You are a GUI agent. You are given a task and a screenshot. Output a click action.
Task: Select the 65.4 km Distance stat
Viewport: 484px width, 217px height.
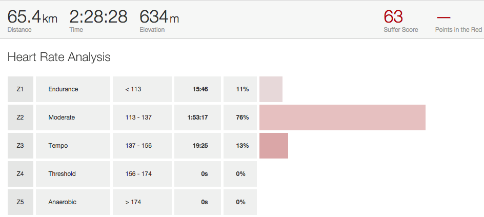tap(32, 18)
